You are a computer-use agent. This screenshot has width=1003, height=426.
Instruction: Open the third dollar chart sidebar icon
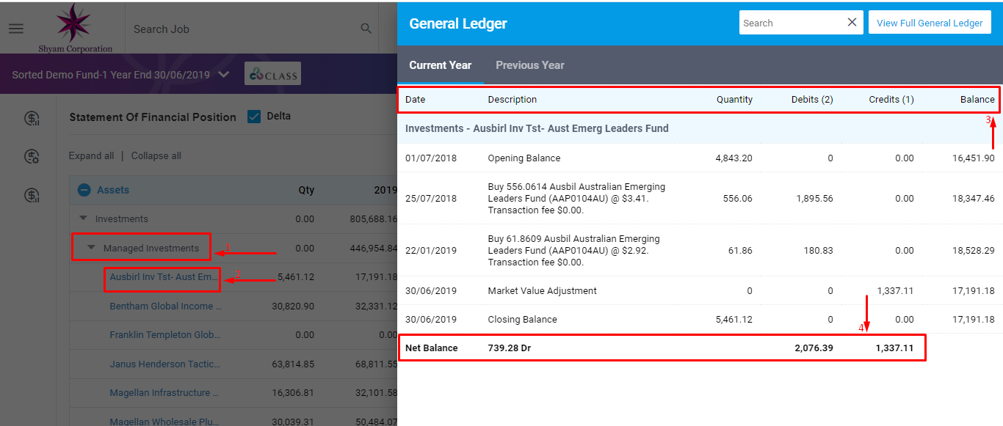coord(32,195)
